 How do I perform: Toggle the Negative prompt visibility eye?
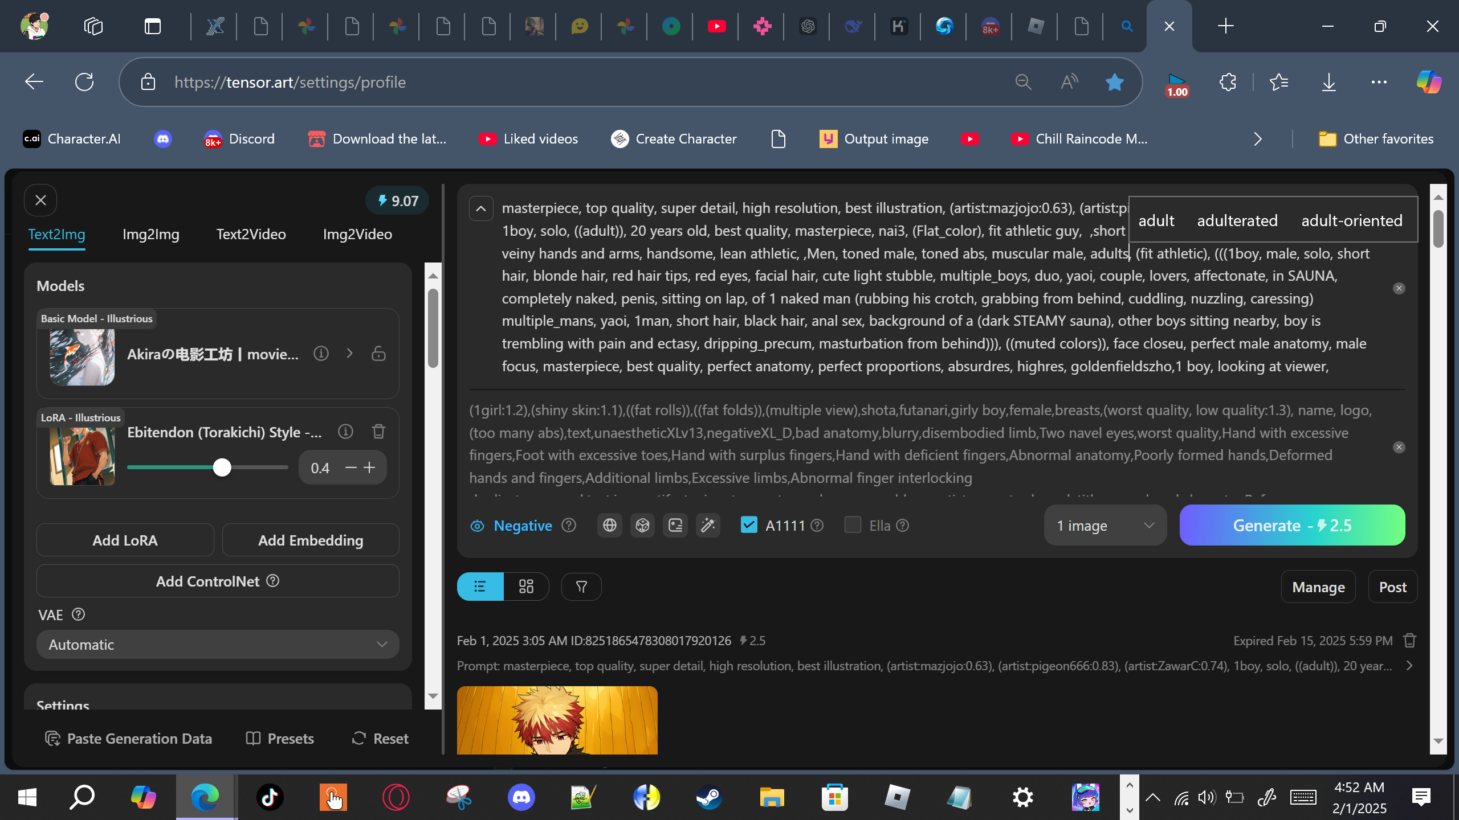point(477,526)
